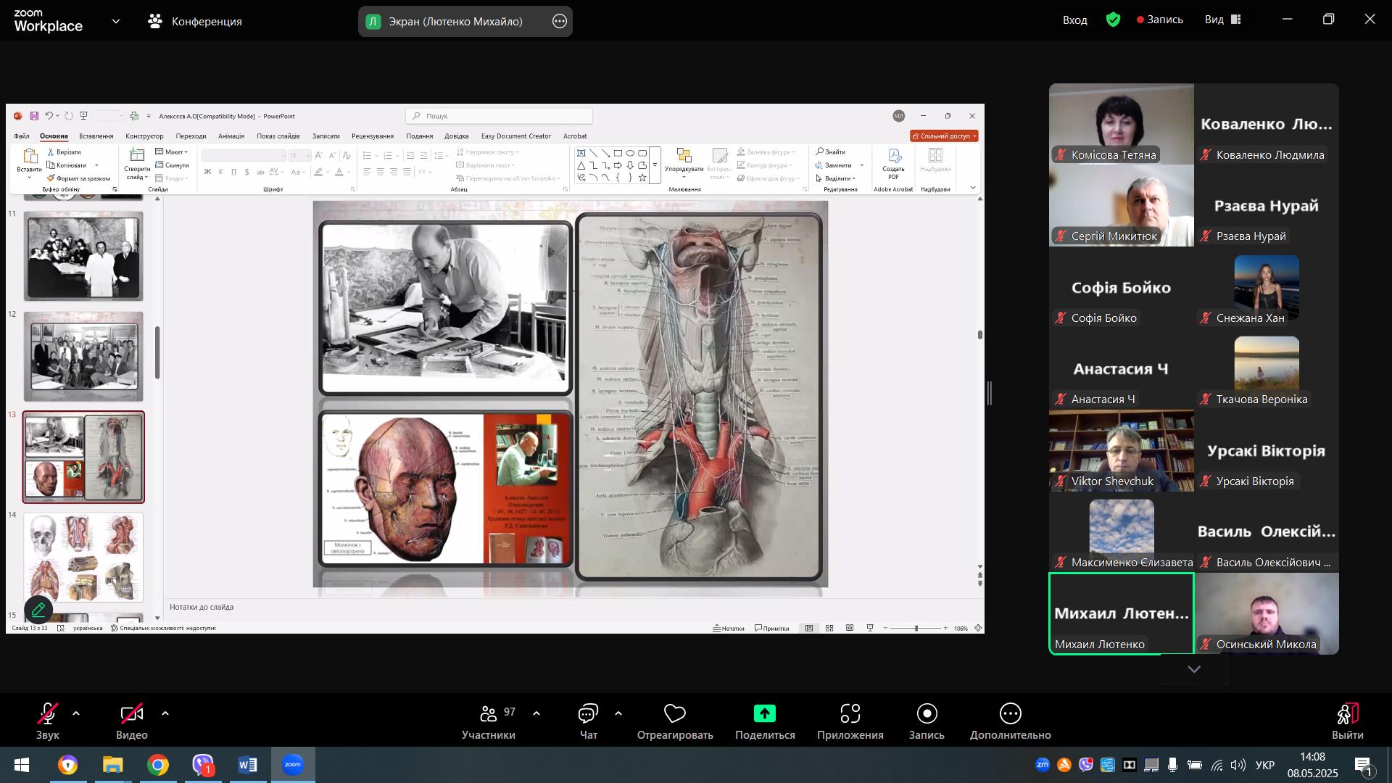Select slide 14 thumbnail in panel
The width and height of the screenshot is (1392, 783).
tap(83, 558)
